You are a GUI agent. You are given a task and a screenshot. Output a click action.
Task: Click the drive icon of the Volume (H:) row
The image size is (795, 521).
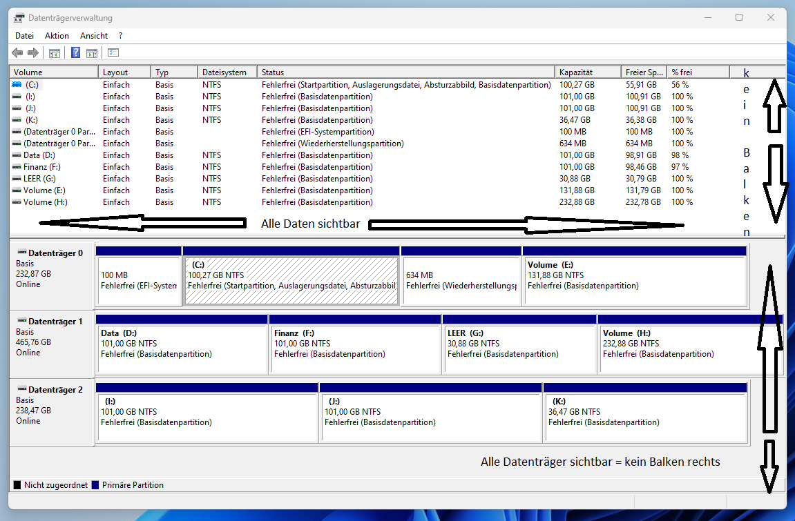(x=17, y=202)
